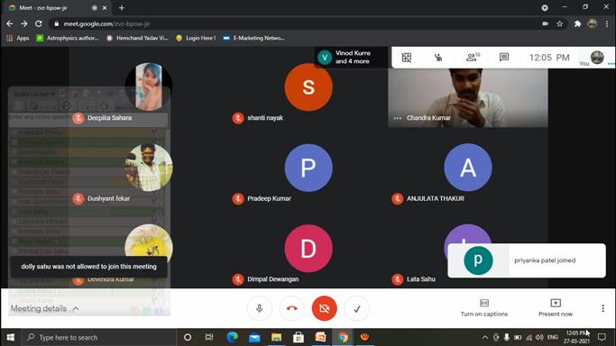Open Task View in taskbar
The image size is (616, 346).
click(209, 337)
